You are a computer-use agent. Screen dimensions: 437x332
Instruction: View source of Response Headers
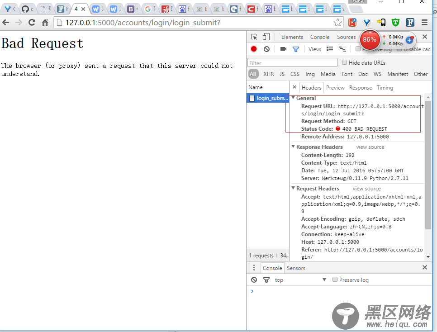pos(370,147)
